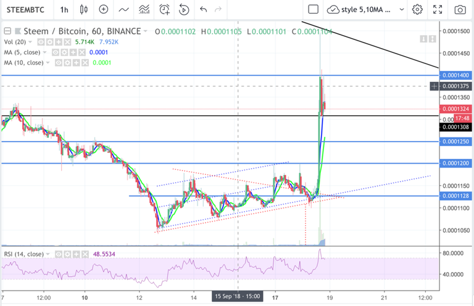This screenshot has height=306, width=474.
Task: Enter fullscreen mode
Action: [438, 10]
